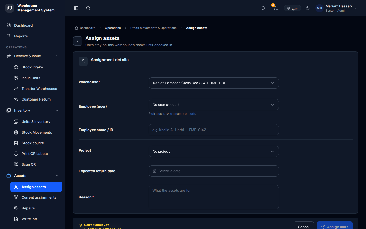Open Current assignments page

pyautogui.click(x=36, y=197)
